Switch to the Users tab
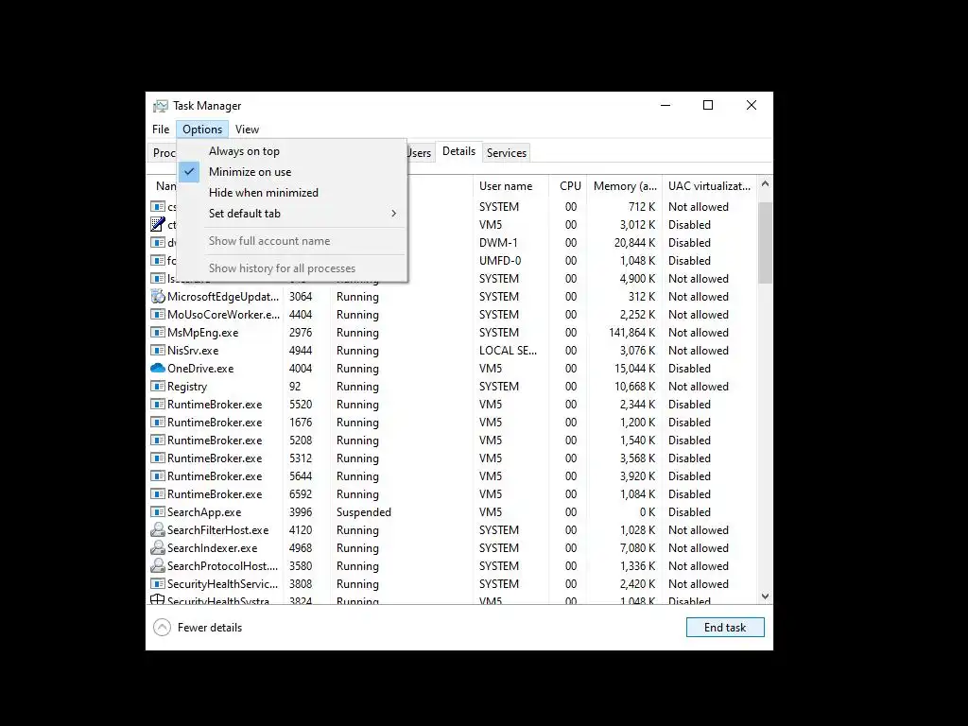The height and width of the screenshot is (726, 968). 419,152
